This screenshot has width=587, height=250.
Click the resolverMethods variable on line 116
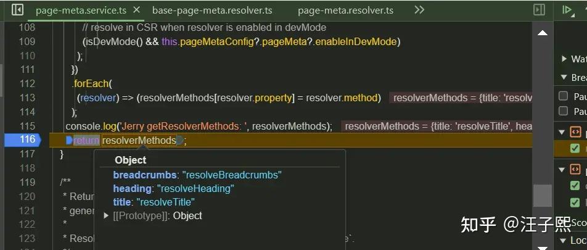(x=139, y=141)
